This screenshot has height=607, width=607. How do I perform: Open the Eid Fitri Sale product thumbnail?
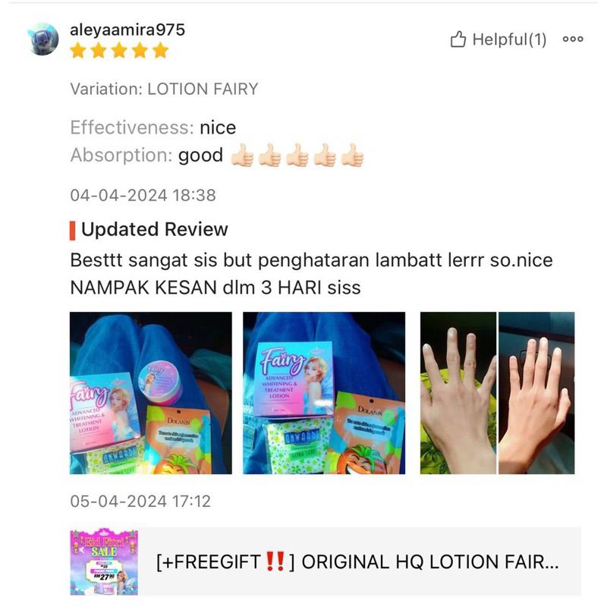coord(104,561)
